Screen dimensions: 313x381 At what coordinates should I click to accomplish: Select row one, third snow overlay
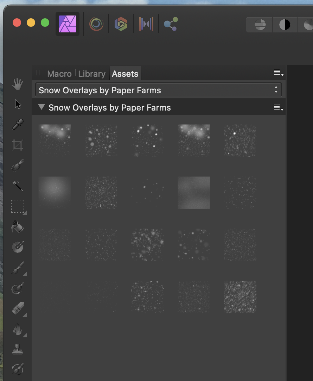pos(147,140)
